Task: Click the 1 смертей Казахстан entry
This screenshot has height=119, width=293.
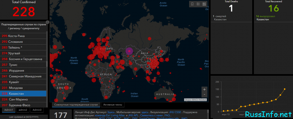Action: (x=220, y=18)
